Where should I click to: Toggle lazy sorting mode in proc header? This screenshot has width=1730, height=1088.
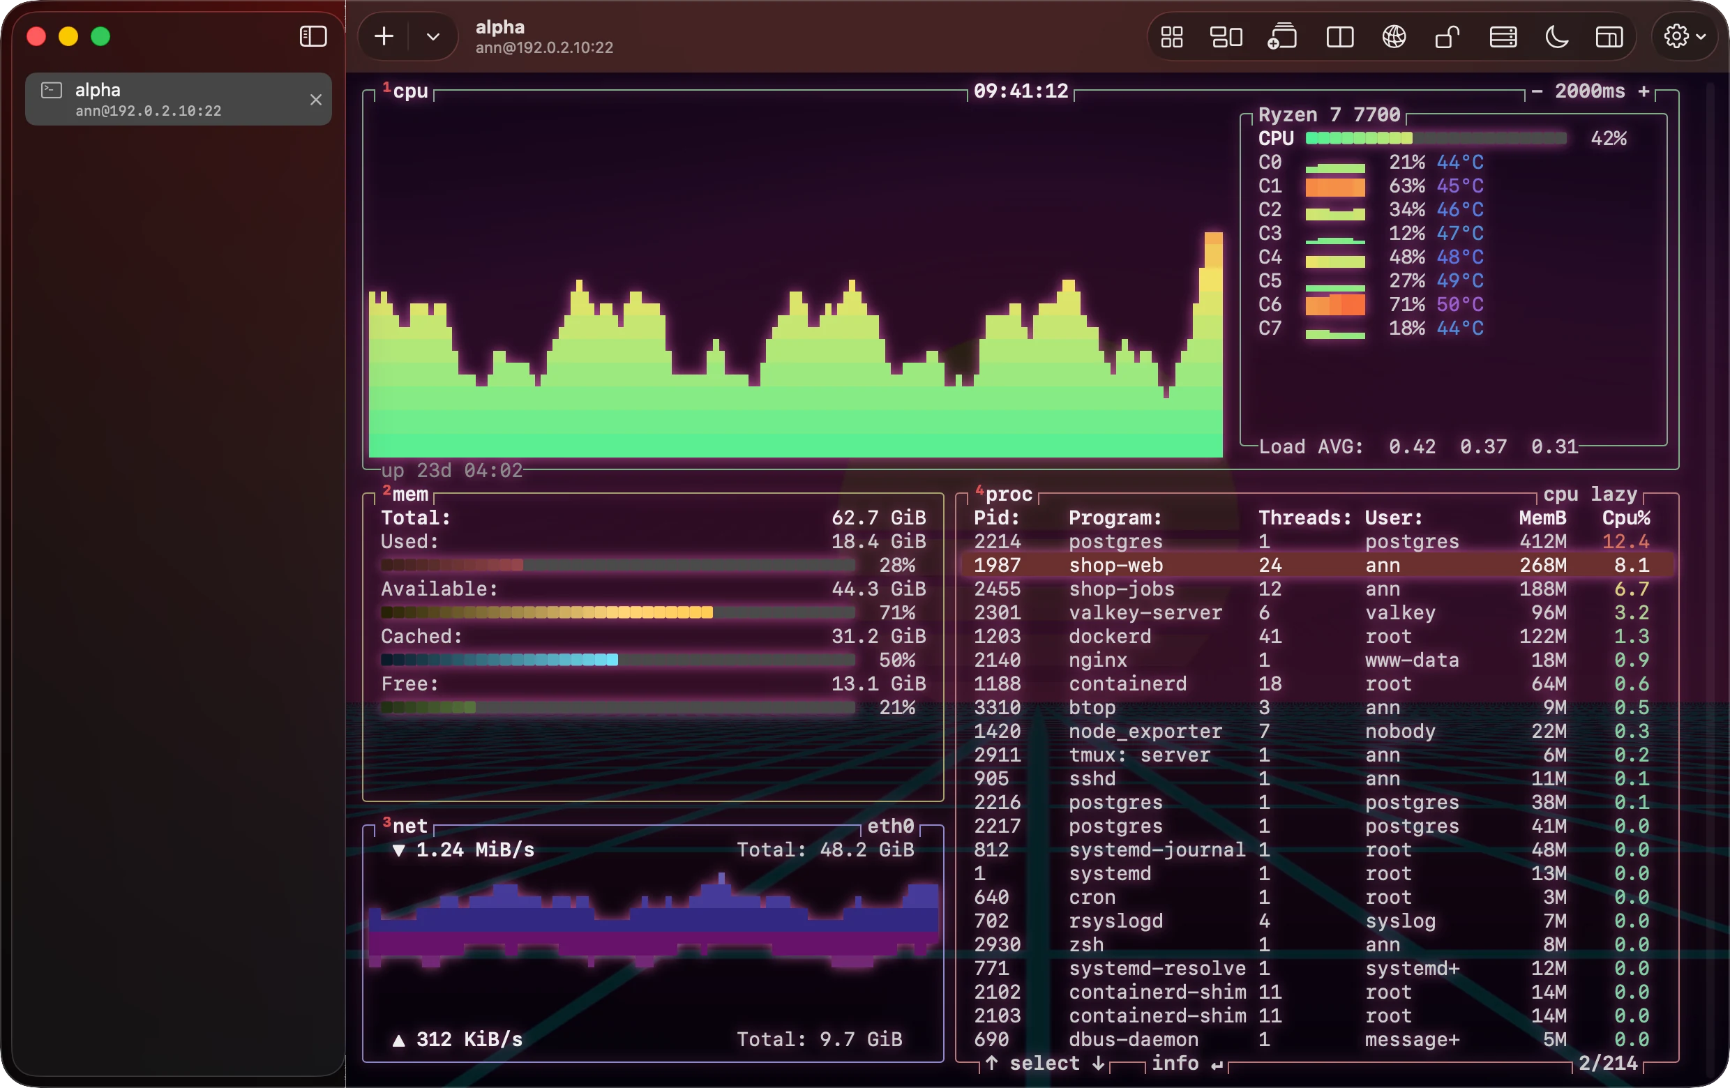pos(1614,494)
